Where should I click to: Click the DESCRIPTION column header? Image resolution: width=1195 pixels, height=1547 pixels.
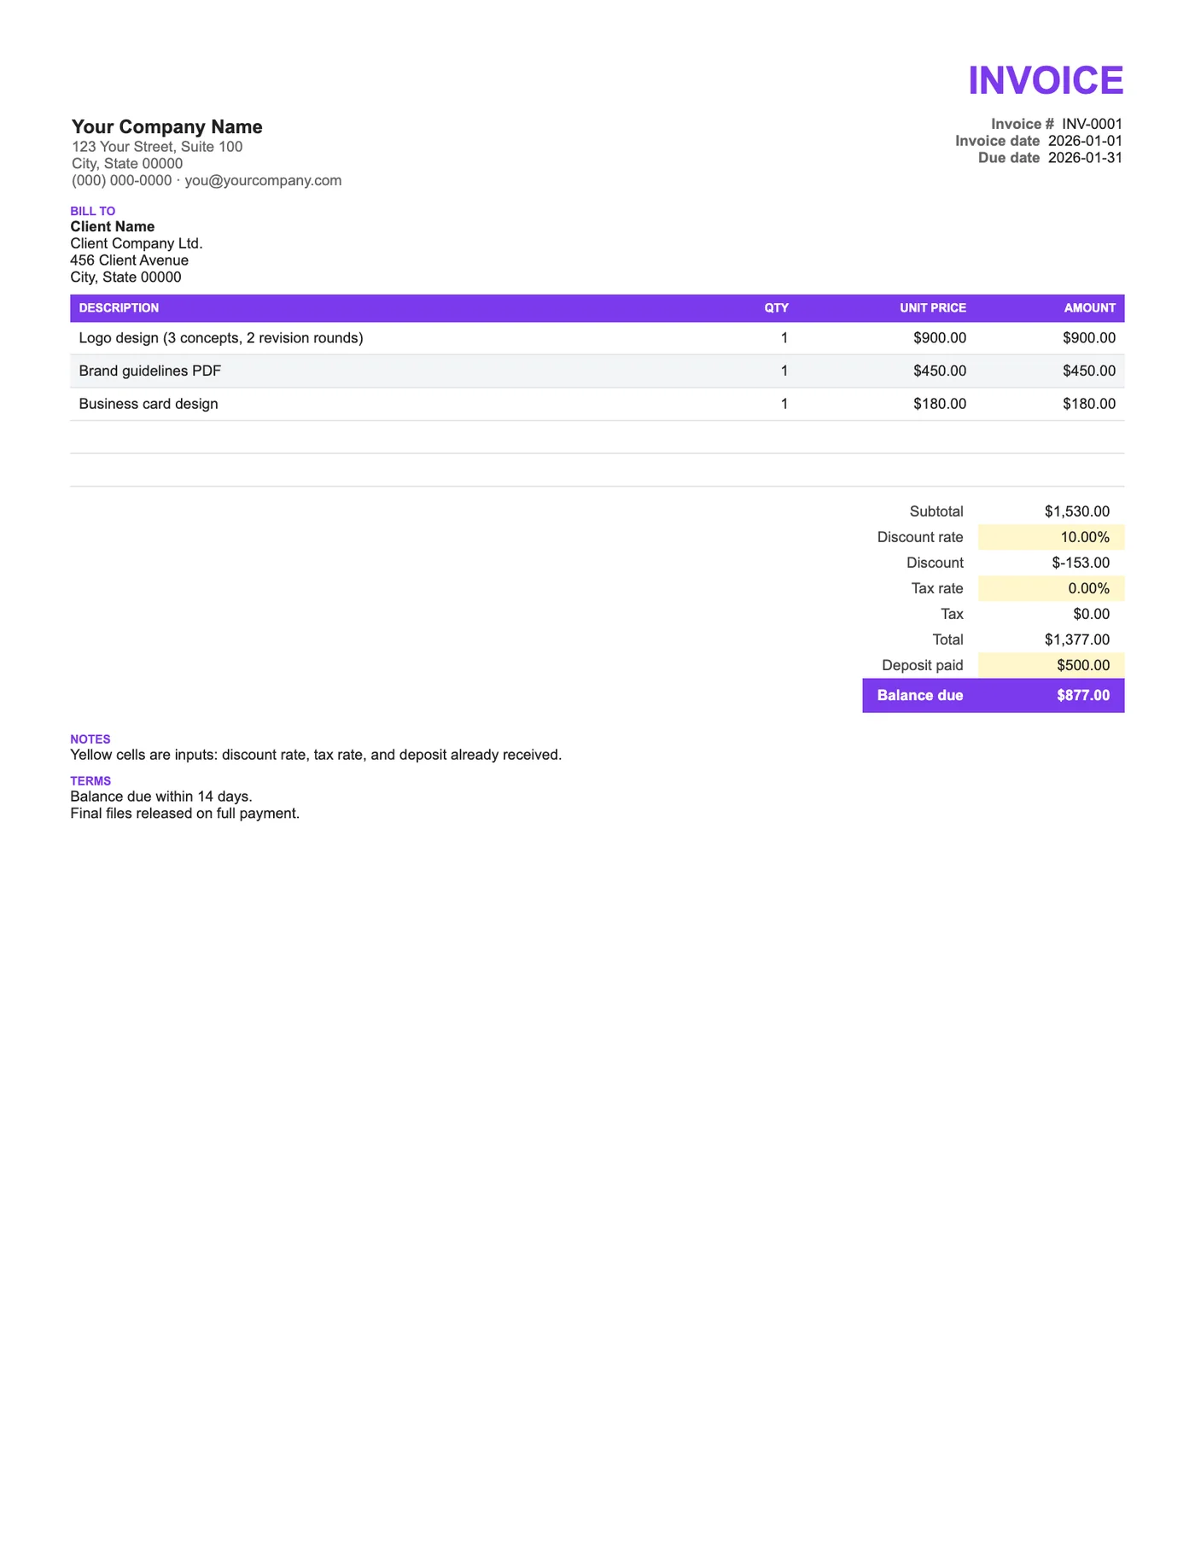pyautogui.click(x=119, y=308)
